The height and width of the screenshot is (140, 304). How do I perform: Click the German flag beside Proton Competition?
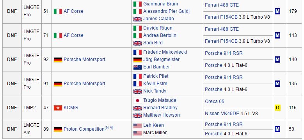(58, 129)
